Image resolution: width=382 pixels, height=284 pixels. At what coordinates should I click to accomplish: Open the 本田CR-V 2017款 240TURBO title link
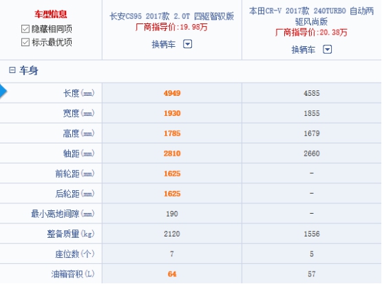pos(311,16)
